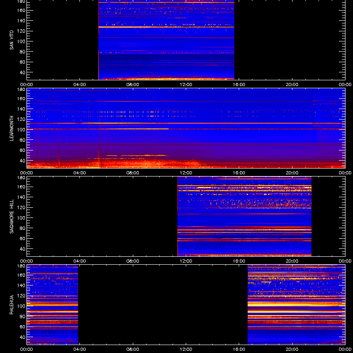Pick the 60 label on Sagamore Hill axis
The height and width of the screenshot is (353, 353).
tap(23, 238)
